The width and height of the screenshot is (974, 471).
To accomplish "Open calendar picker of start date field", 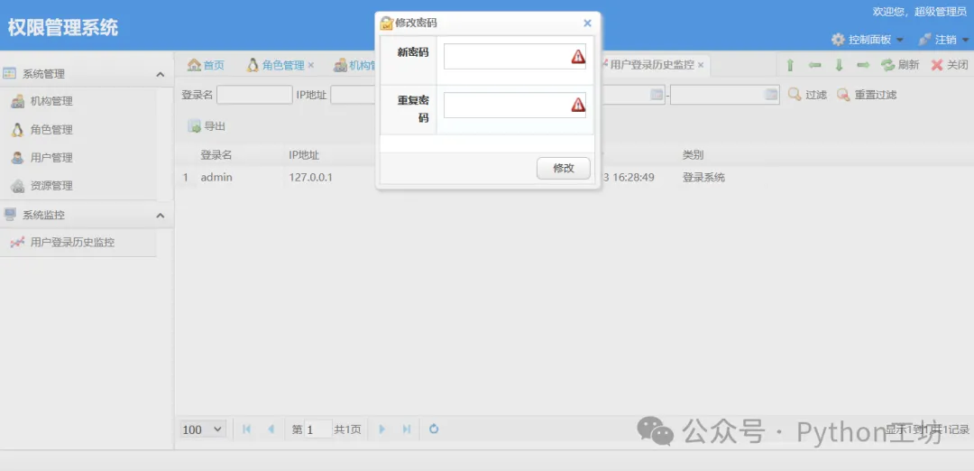I will pos(656,95).
